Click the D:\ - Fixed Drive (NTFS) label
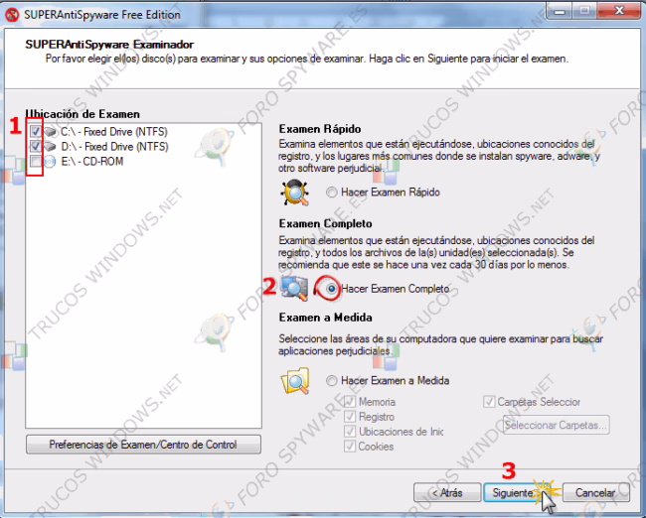The image size is (646, 518). coord(114,147)
